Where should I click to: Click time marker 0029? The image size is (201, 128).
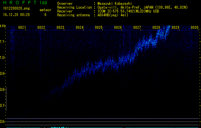pos(175,27)
